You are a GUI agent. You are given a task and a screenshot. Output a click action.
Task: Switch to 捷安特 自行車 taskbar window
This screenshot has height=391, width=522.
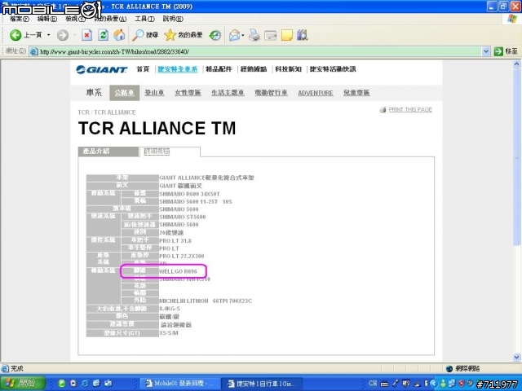(x=263, y=384)
